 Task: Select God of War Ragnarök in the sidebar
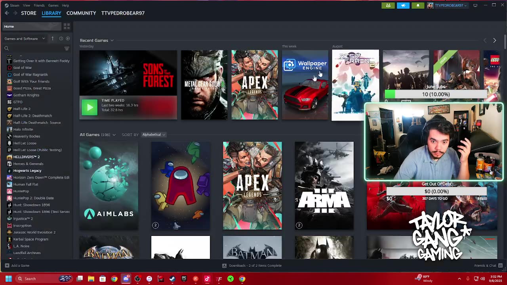[30, 74]
